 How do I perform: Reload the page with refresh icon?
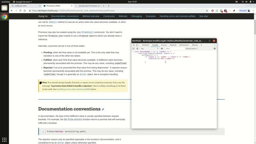pos(20,11)
